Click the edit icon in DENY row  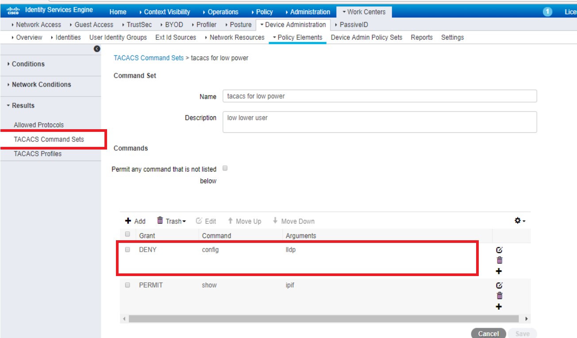499,250
